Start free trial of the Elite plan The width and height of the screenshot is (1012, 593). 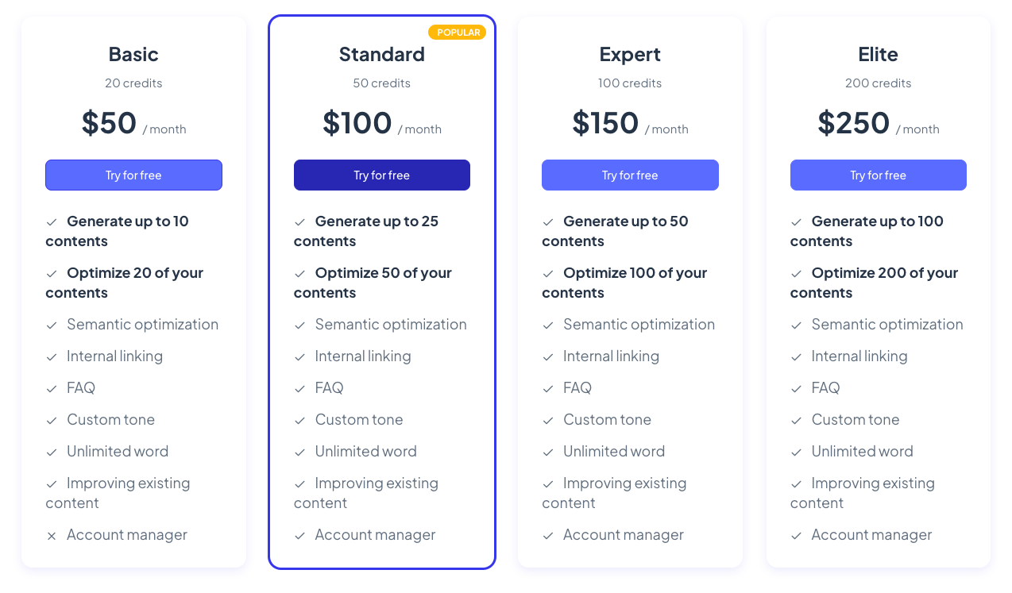(x=878, y=175)
